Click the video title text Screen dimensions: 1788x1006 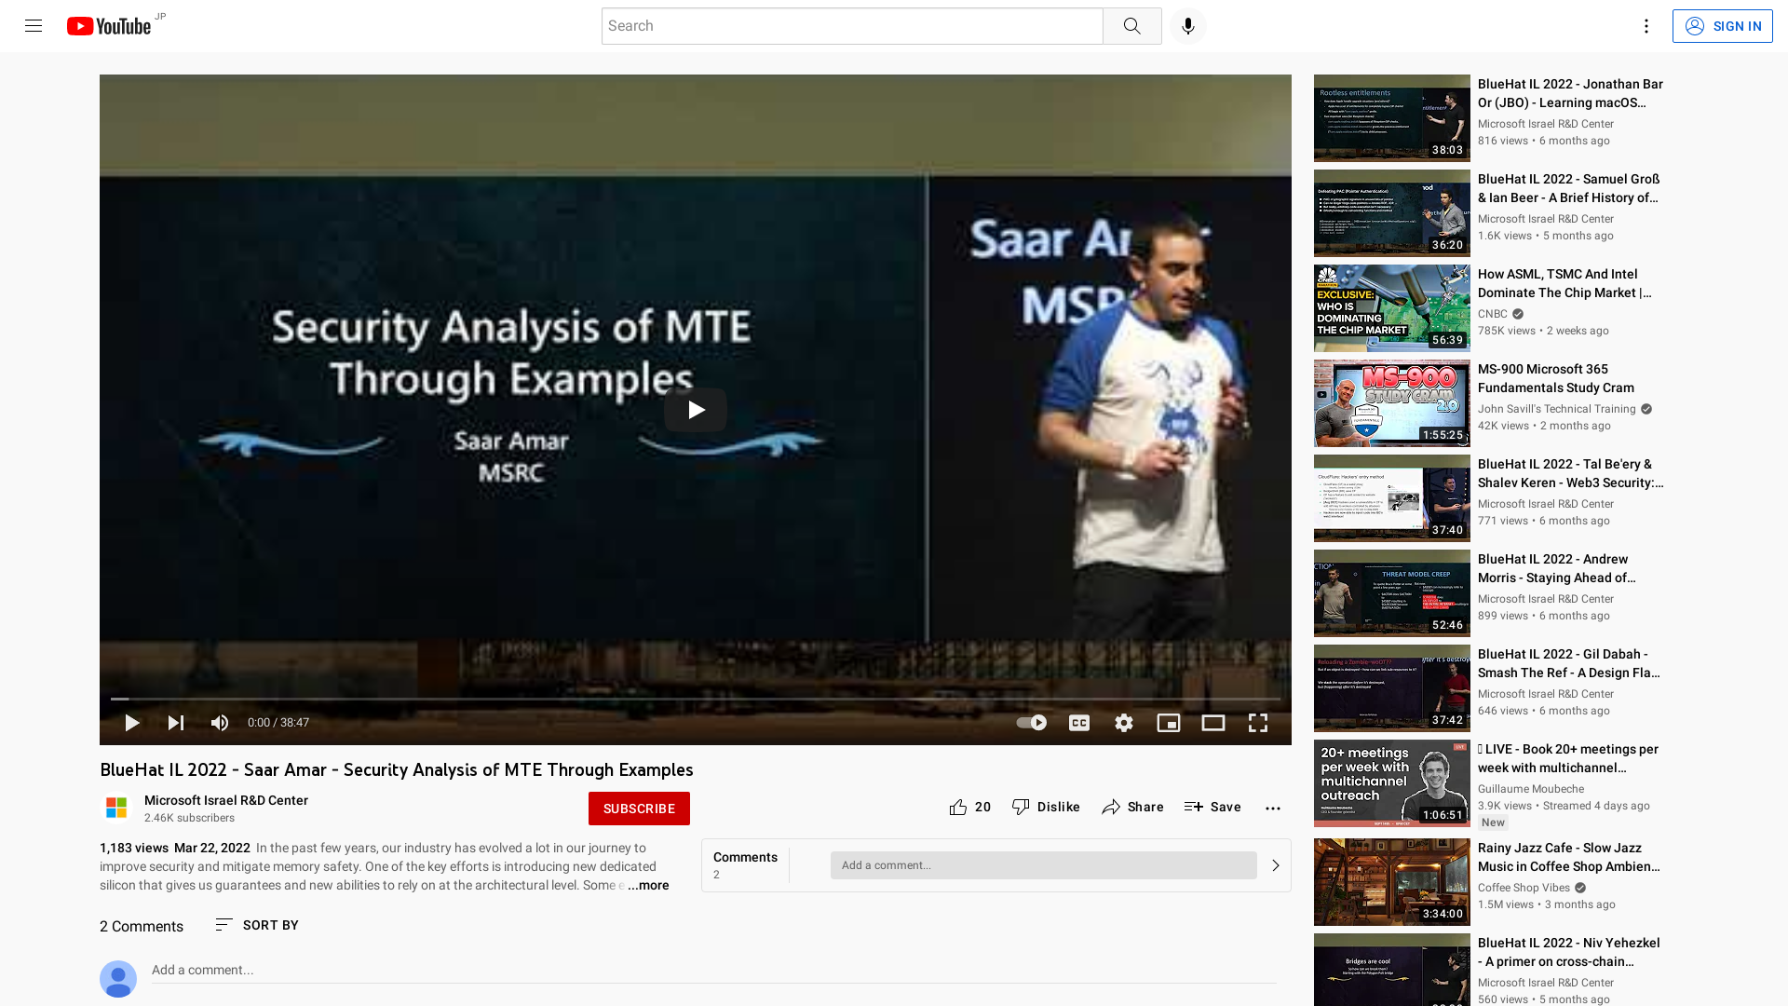[397, 769]
